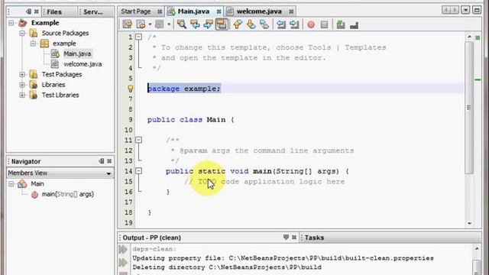
Task: Open the Start Page tab
Action: click(x=136, y=11)
